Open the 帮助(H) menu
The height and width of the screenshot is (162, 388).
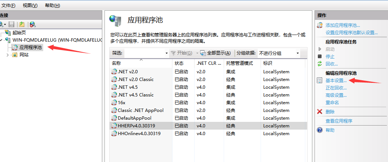(x=52, y=5)
